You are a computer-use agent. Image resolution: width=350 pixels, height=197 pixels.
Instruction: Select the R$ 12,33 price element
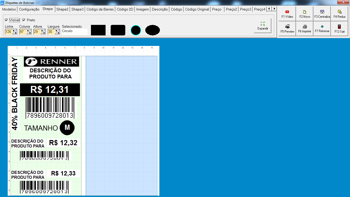(63, 173)
